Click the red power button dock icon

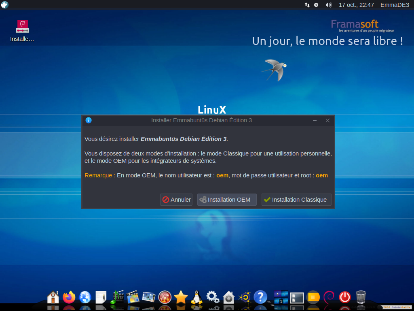point(345,297)
